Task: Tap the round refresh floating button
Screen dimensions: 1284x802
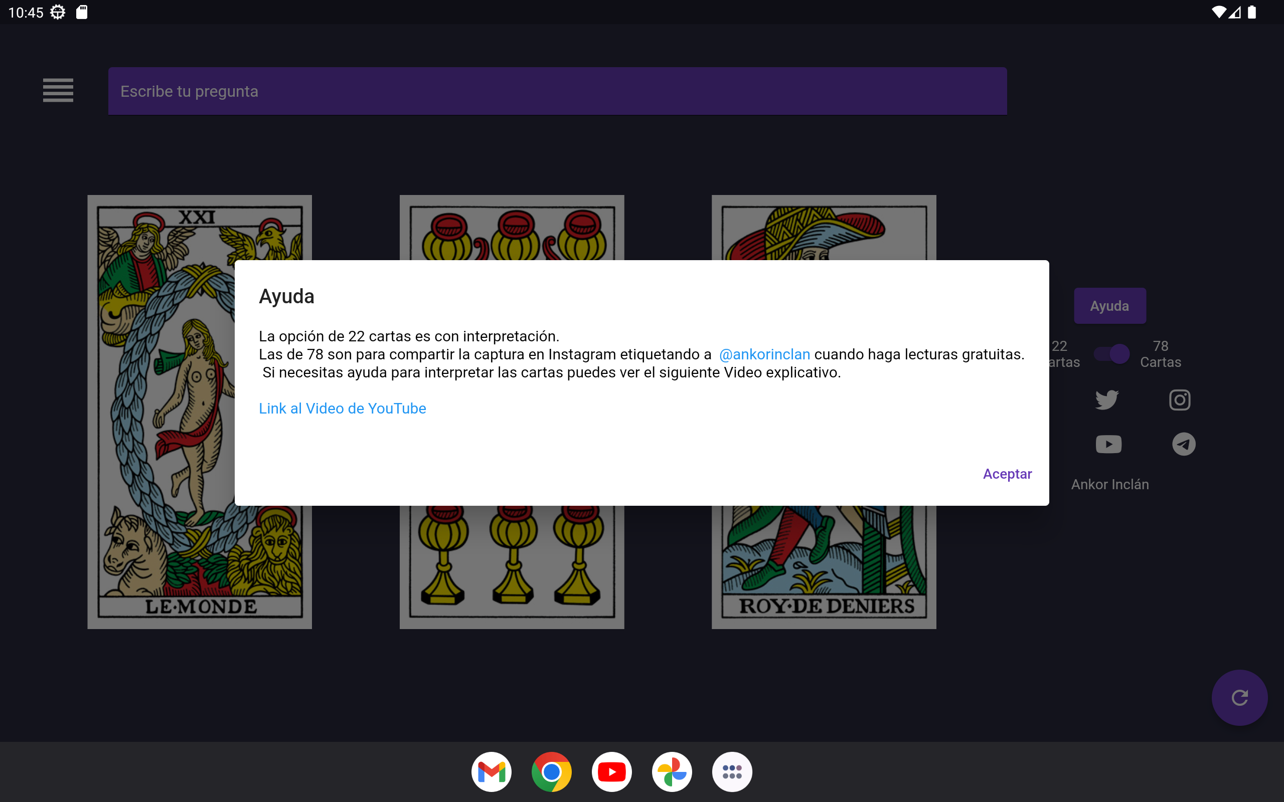Action: [x=1239, y=697]
